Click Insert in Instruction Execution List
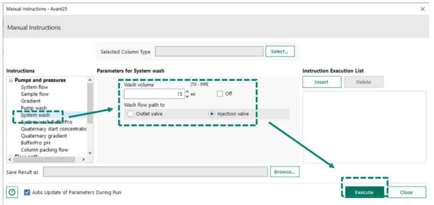 click(x=321, y=82)
